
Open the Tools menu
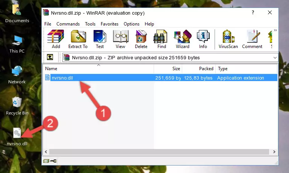pos(90,24)
